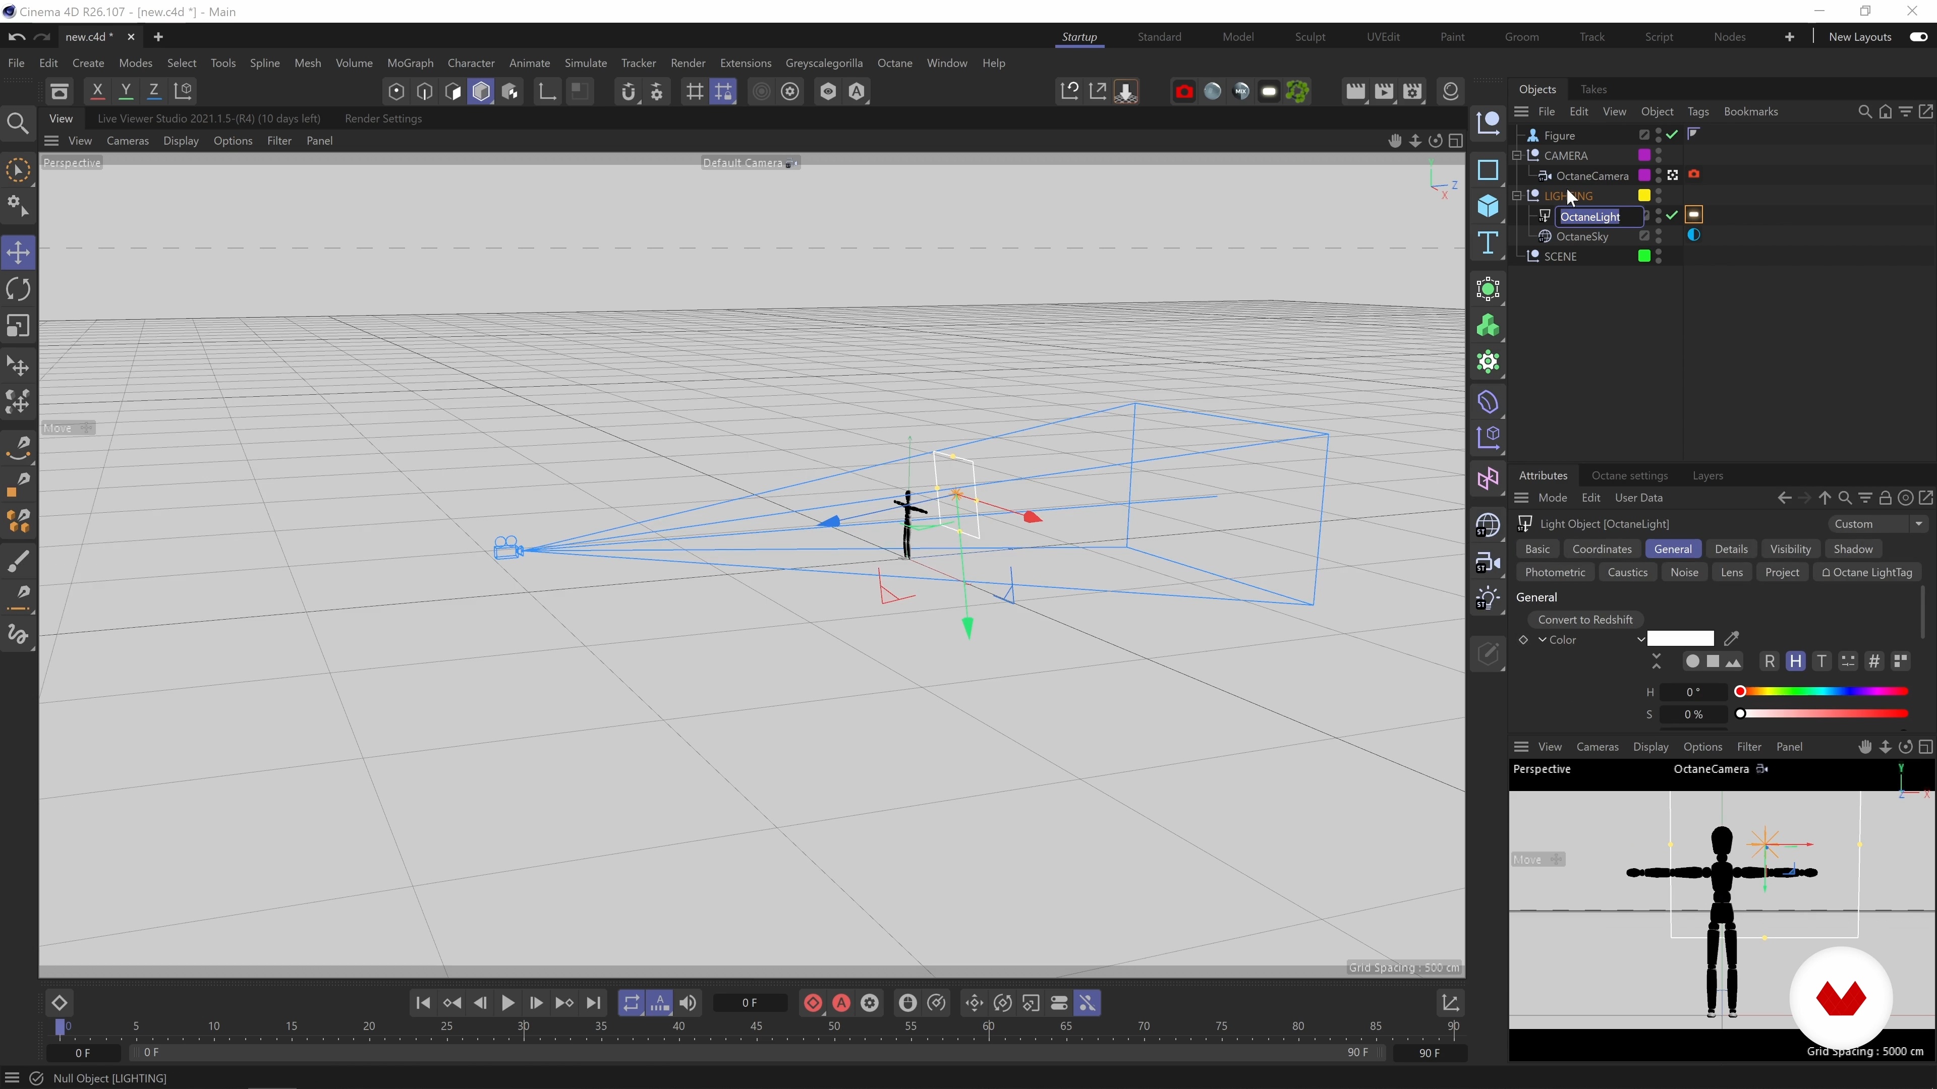Select RGB color mode R button

[x=1770, y=661]
